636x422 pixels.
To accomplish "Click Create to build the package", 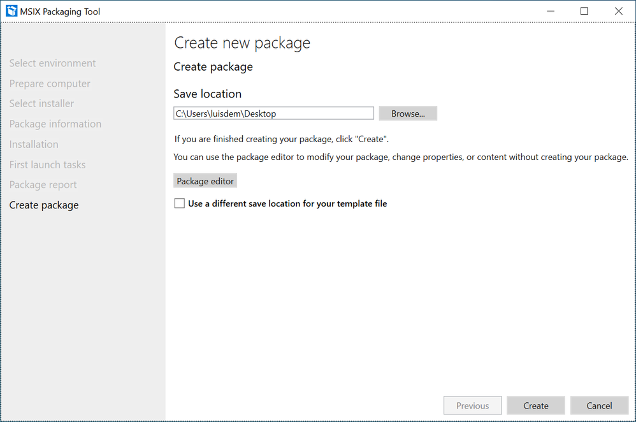I will pos(536,405).
